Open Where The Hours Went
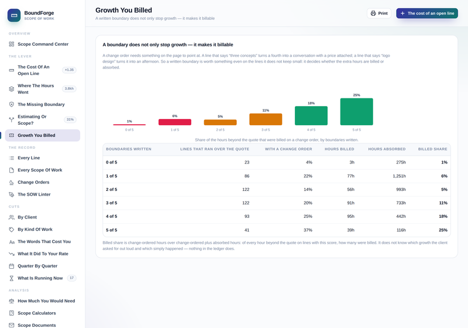Screen dimensions: 468x328 pyautogui.click(x=43, y=89)
